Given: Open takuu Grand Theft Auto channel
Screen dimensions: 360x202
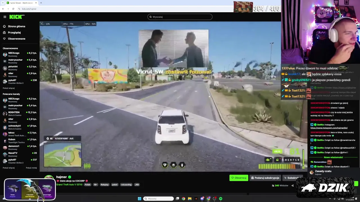Looking at the screenshot, I should tap(20, 134).
